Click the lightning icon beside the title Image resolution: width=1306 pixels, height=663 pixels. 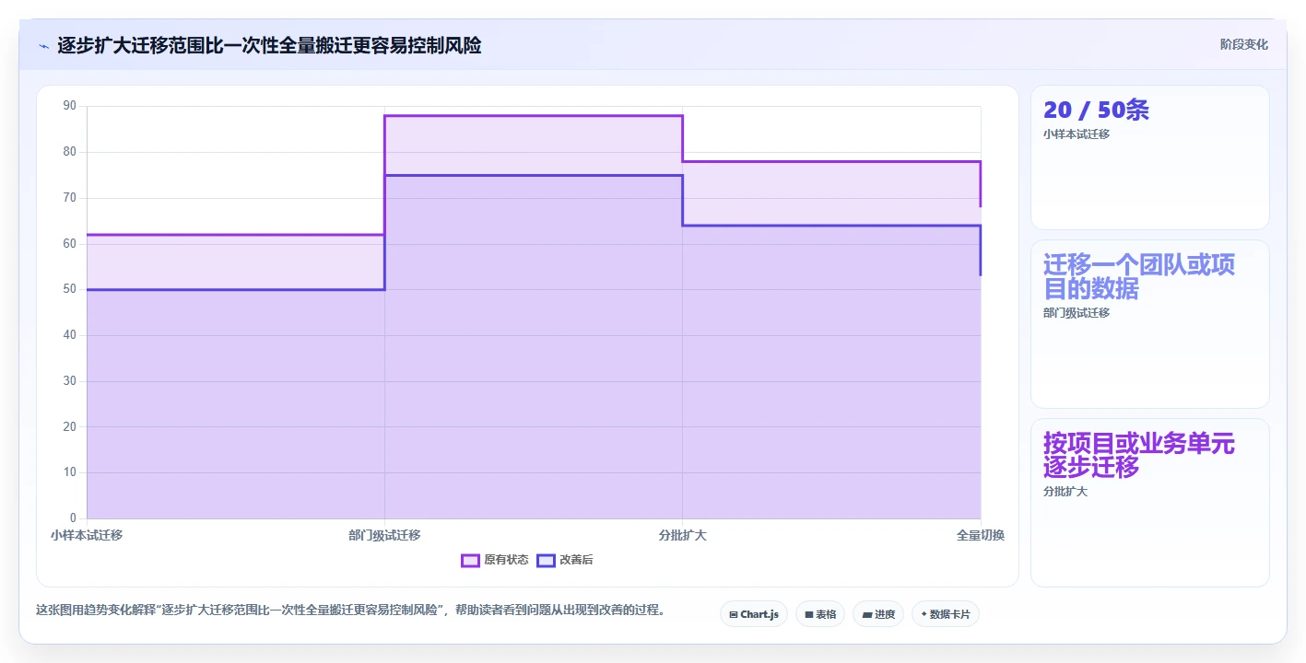pyautogui.click(x=43, y=45)
